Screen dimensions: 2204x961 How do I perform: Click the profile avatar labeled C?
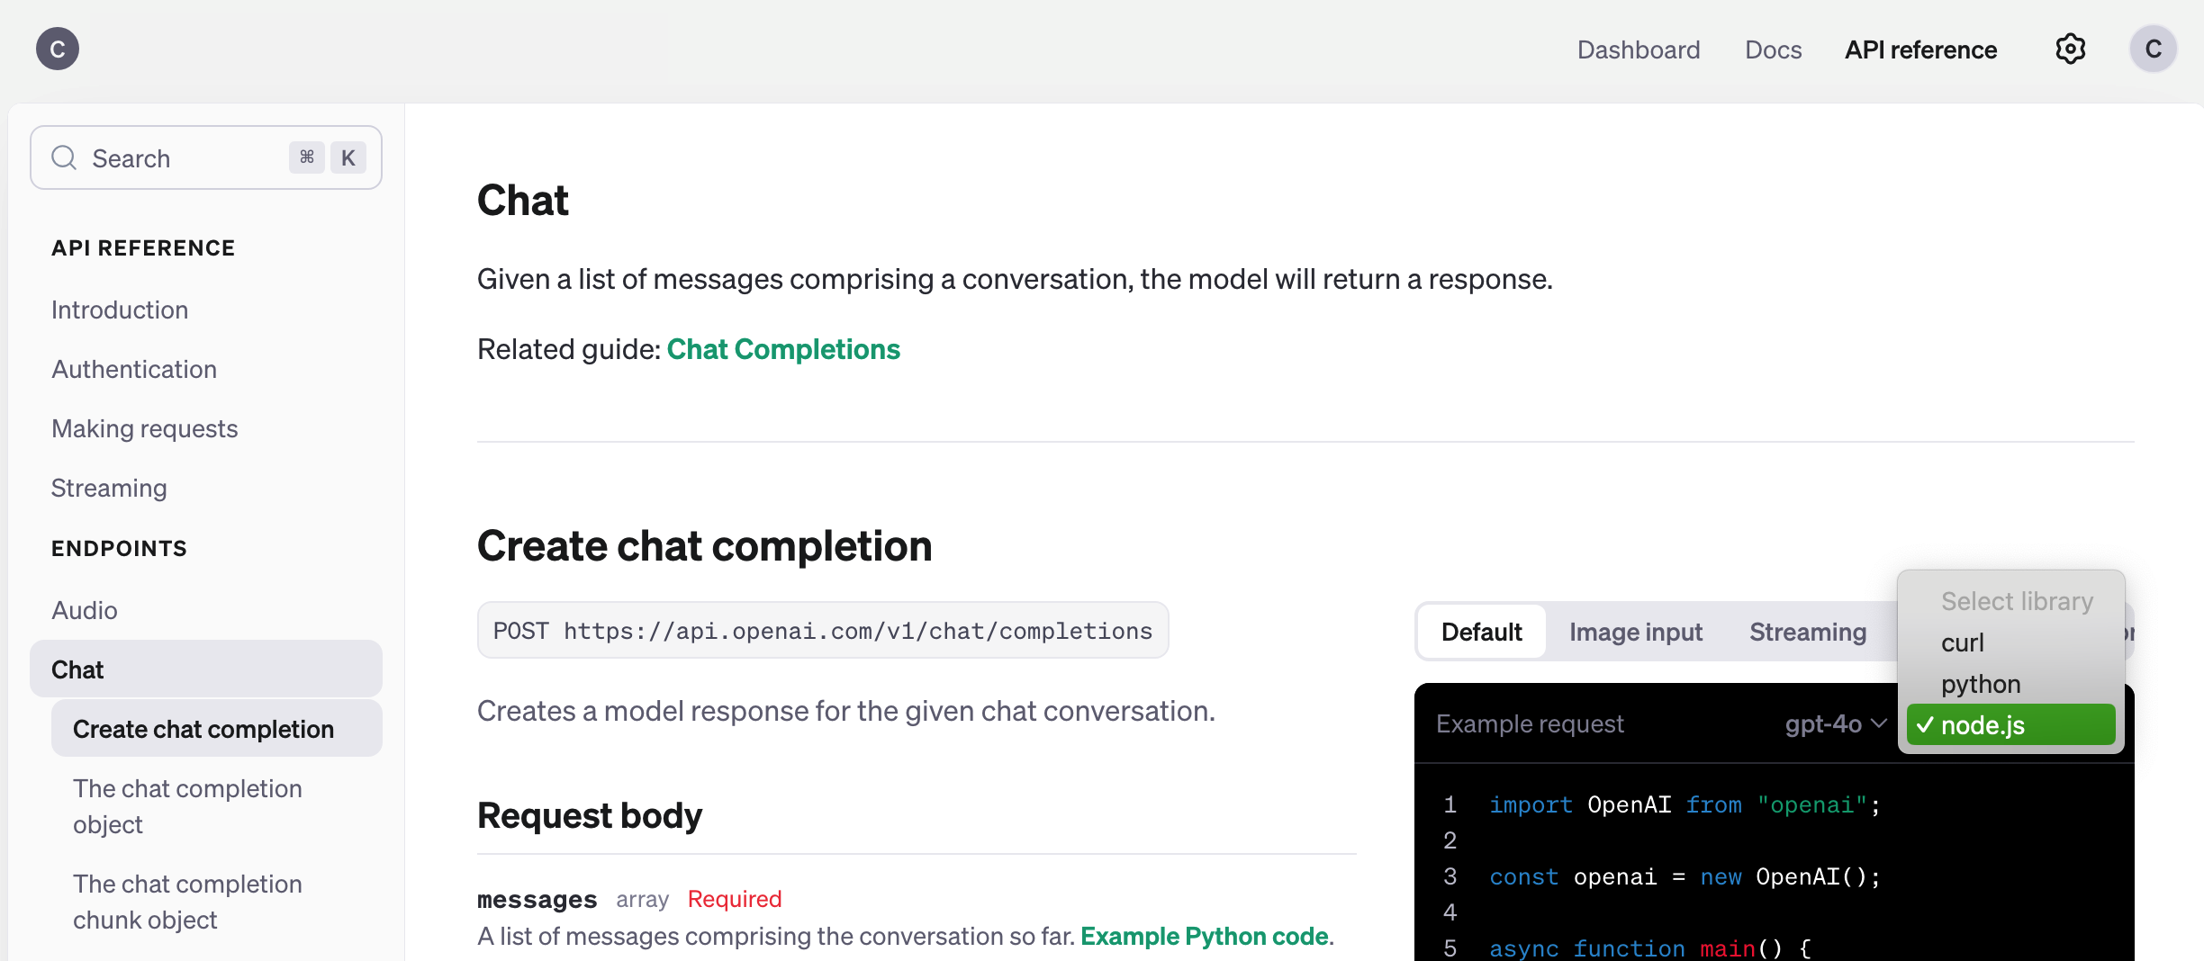pyautogui.click(x=2154, y=49)
